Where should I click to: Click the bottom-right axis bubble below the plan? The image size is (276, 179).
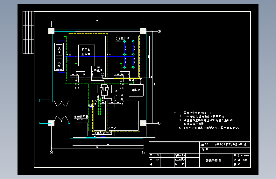click(x=143, y=152)
